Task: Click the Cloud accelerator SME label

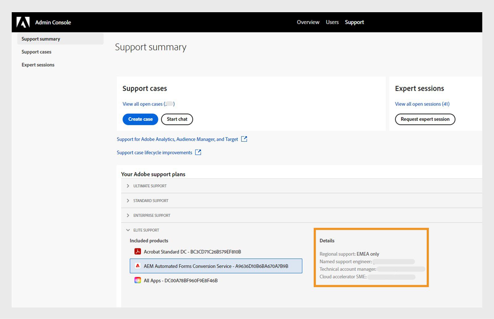Action: 343,277
